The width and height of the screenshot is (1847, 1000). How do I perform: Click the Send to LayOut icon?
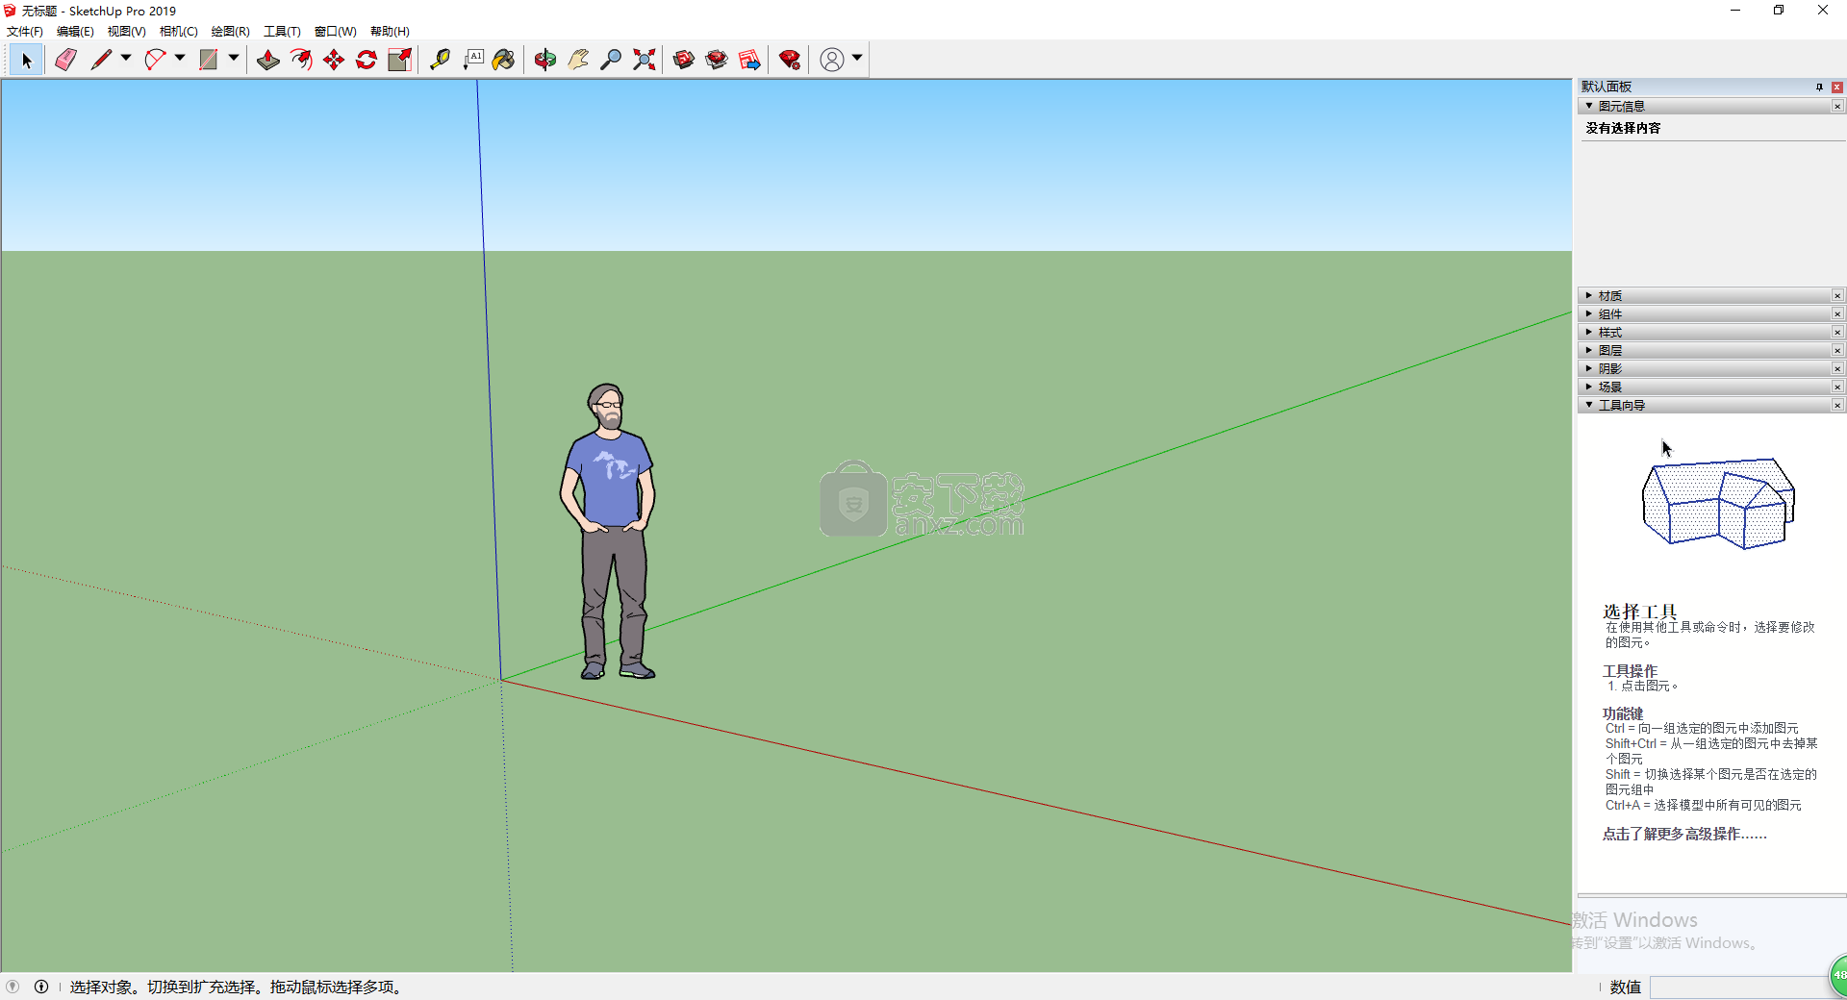[x=749, y=60]
